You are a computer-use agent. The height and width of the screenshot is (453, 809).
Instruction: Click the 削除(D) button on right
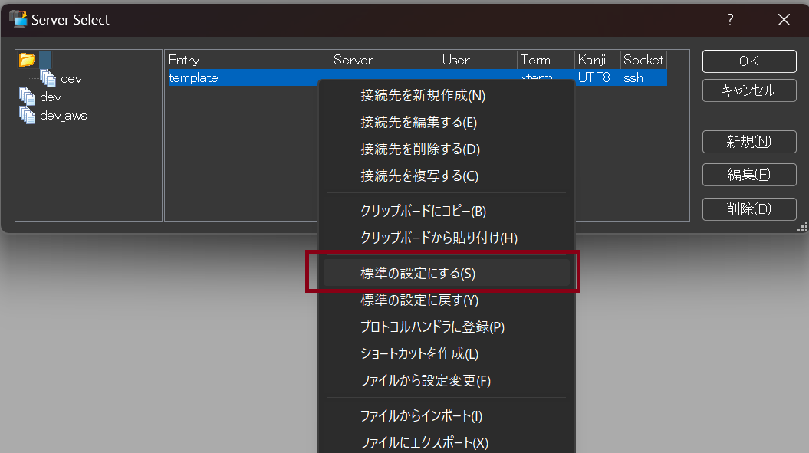[x=748, y=209]
